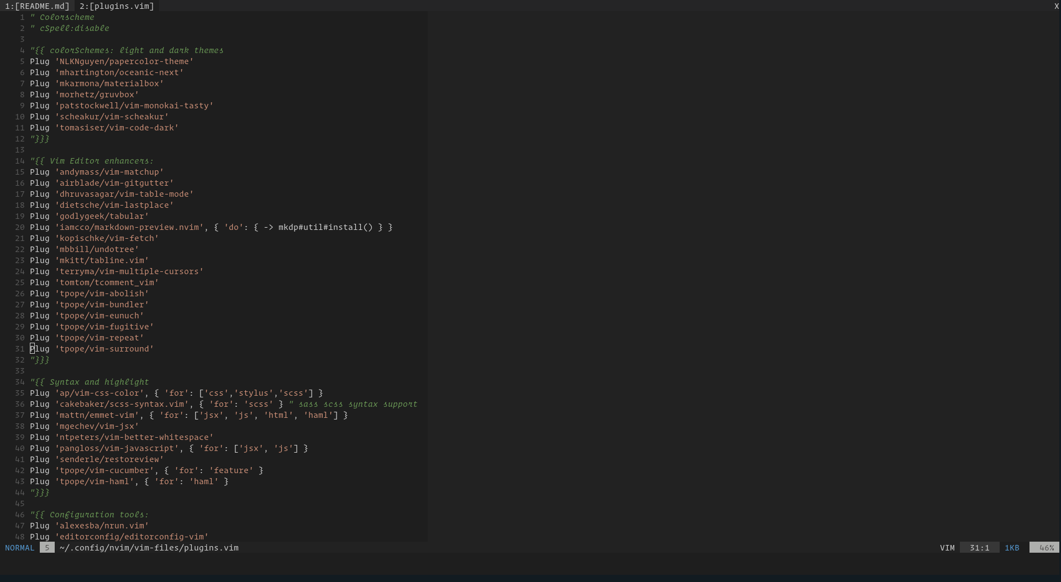Select the plugins.vim tab

click(116, 6)
